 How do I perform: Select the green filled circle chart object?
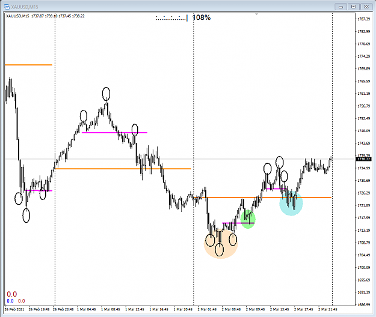(248, 219)
